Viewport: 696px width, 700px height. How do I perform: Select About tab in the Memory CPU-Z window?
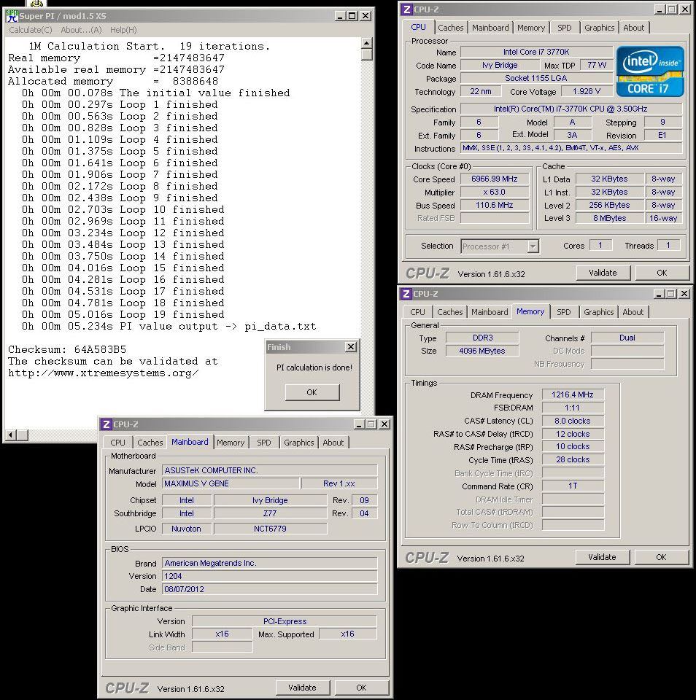tap(633, 312)
